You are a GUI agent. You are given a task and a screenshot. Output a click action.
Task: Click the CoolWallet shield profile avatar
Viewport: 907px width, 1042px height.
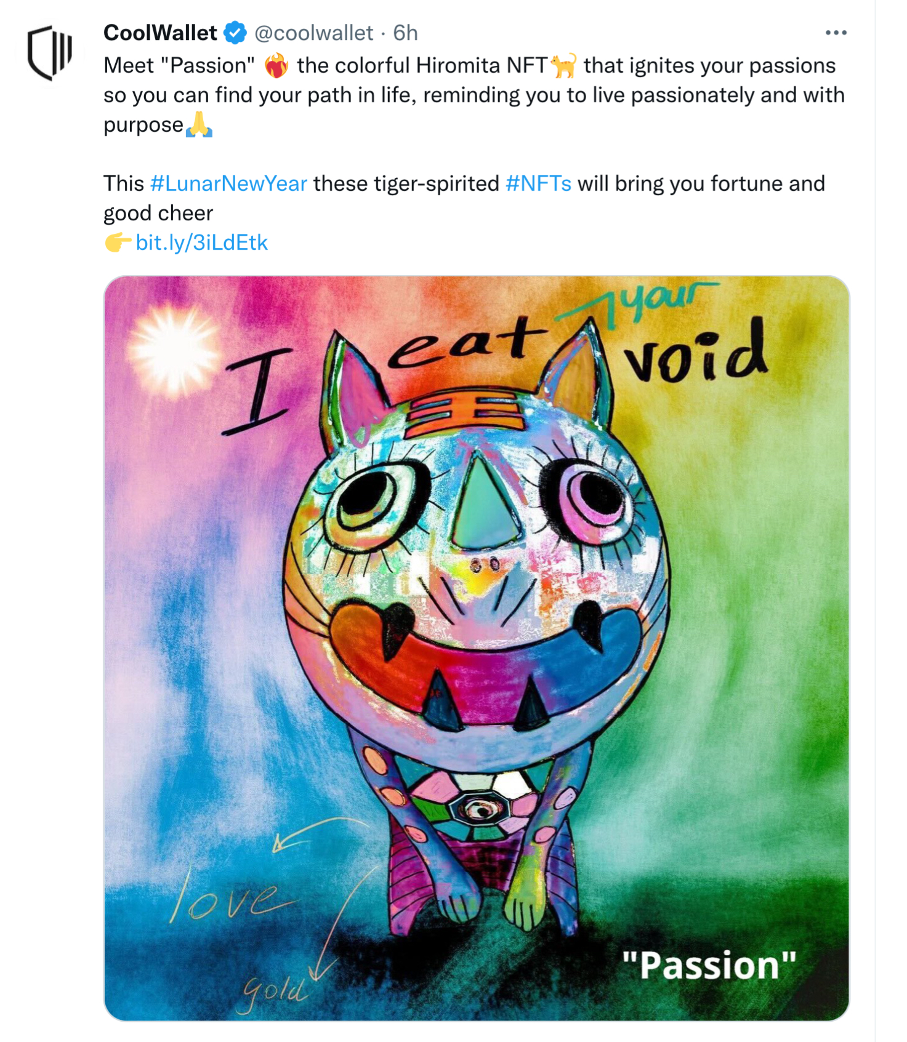click(x=50, y=53)
